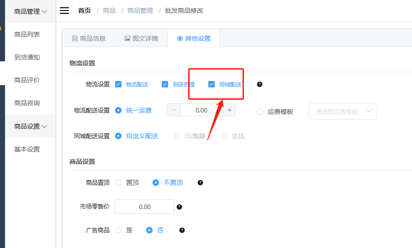Select the 统一运费 radio button
This screenshot has width=412, height=248.
tap(118, 110)
